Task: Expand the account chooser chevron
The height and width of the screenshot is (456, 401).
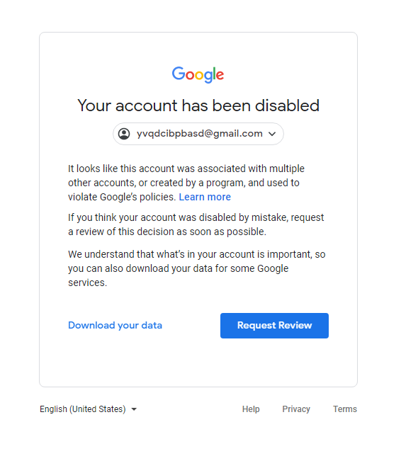Action: click(x=272, y=134)
